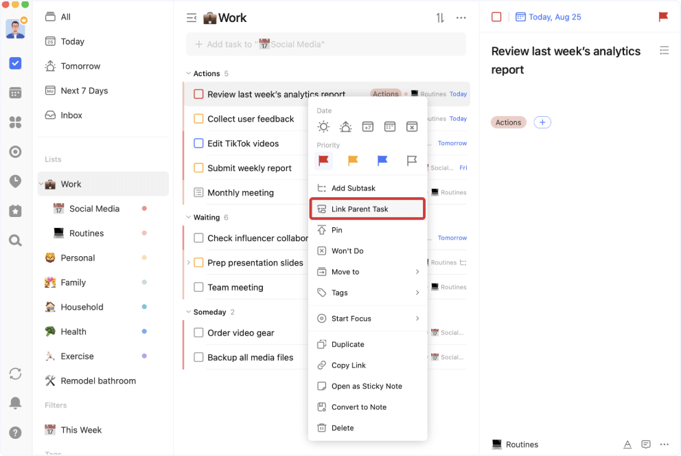The height and width of the screenshot is (456, 681).
Task: Open the Search in the left rail
Action: [15, 240]
